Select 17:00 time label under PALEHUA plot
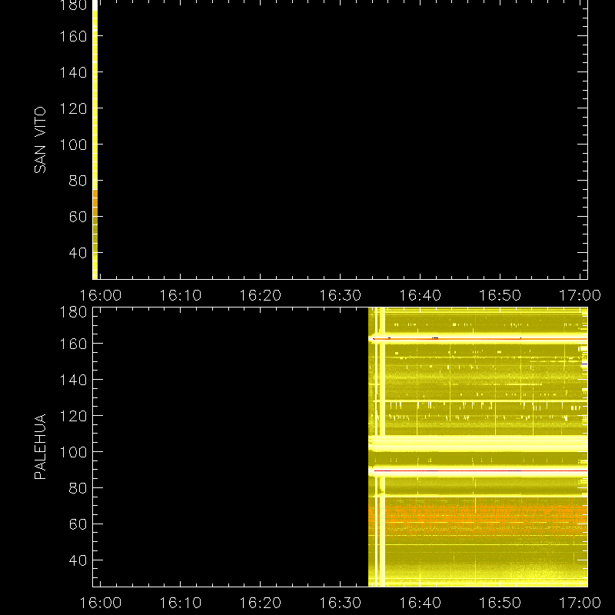Image resolution: width=615 pixels, height=615 pixels. 580,603
